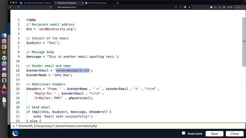Open the document file in dock
The image size is (246, 138).
(x=4, y=100)
